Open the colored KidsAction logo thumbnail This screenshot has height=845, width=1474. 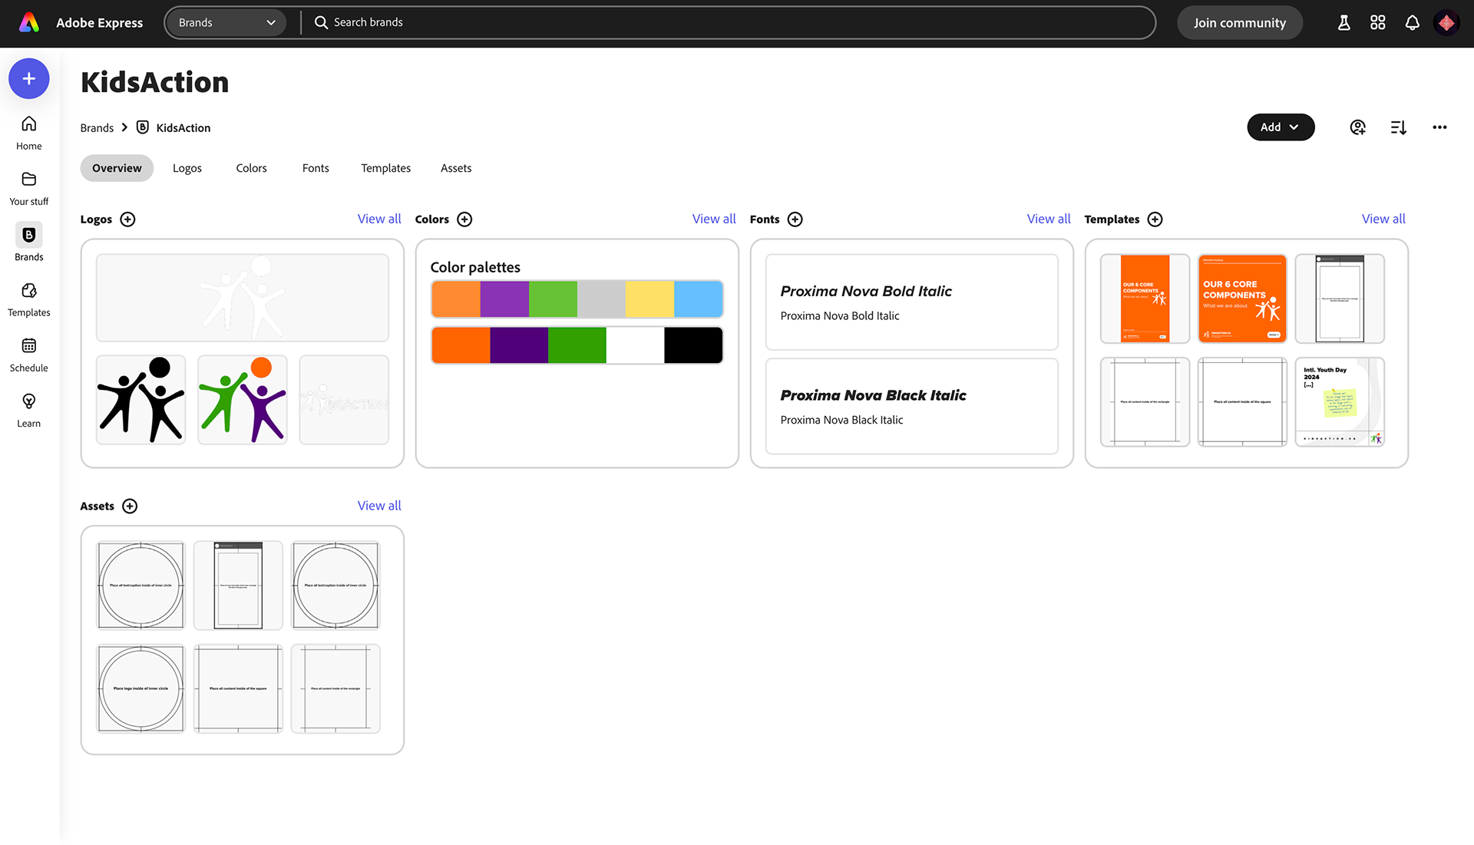[243, 400]
